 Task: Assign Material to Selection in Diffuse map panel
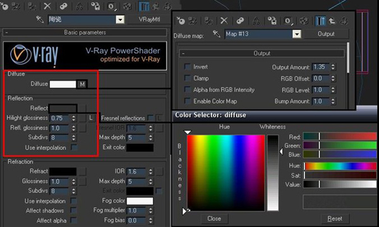tap(208, 21)
